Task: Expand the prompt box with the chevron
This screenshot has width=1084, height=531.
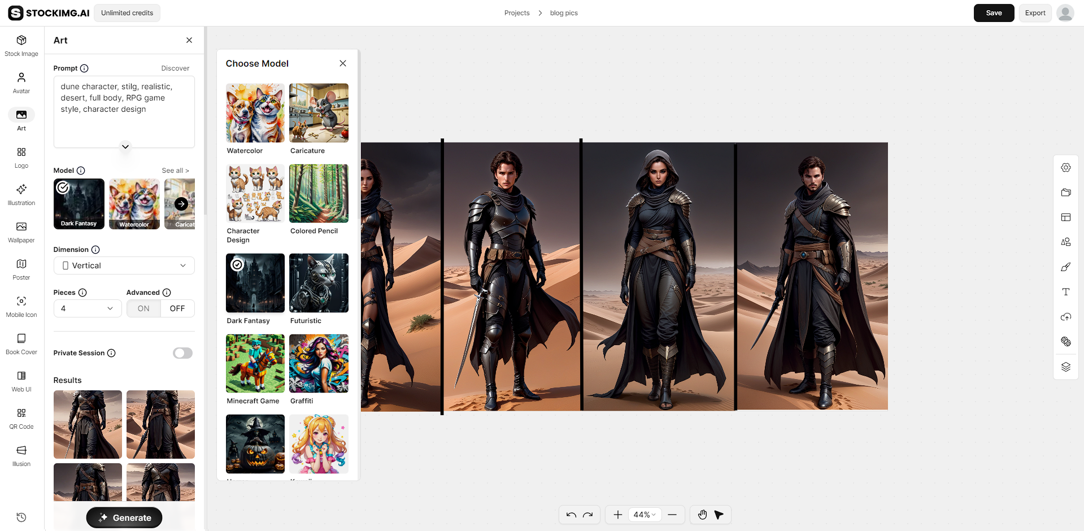Action: coord(124,146)
